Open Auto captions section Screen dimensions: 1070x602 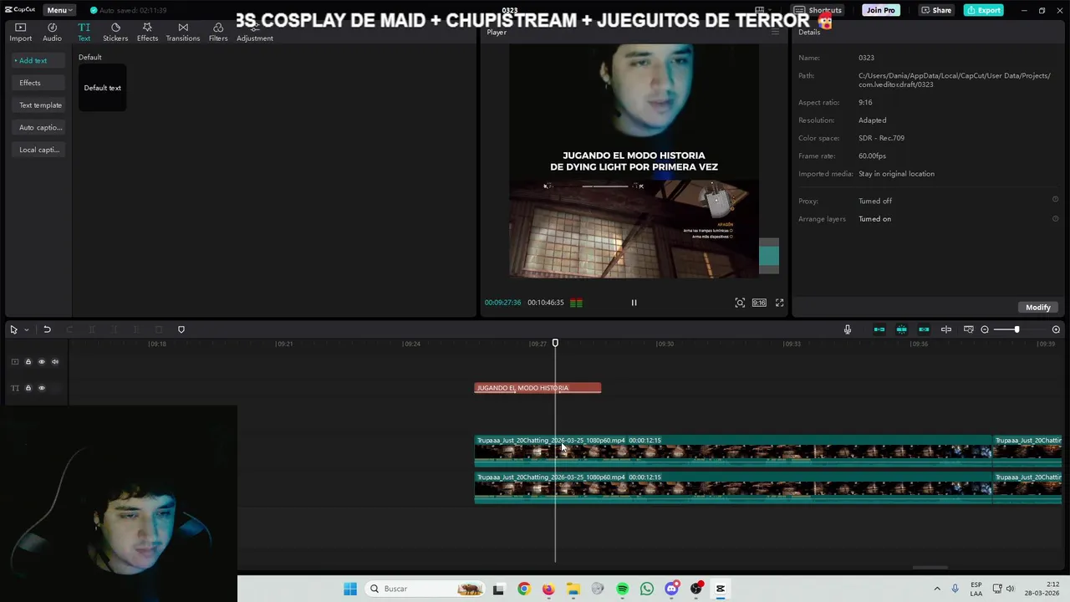click(40, 127)
